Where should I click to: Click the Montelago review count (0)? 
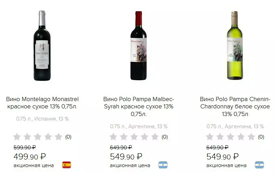coord(68,137)
